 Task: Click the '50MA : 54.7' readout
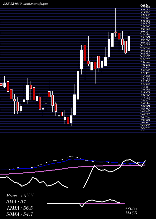click(x=20, y=214)
